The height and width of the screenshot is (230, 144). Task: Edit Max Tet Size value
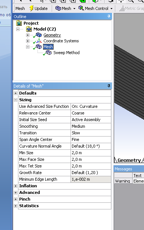pyautogui.click(x=91, y=166)
